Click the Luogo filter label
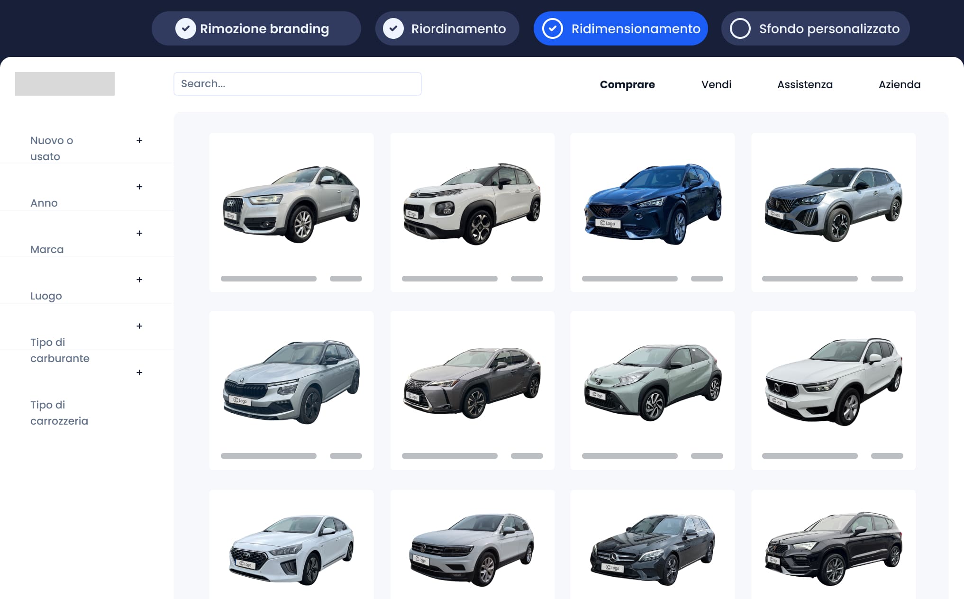964x599 pixels. [46, 296]
